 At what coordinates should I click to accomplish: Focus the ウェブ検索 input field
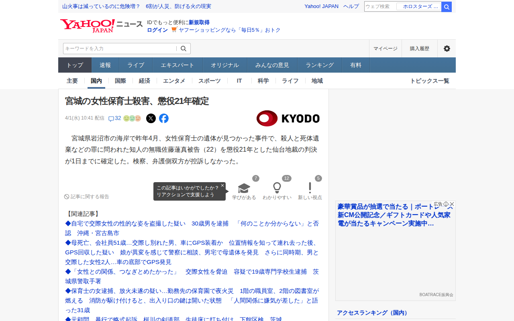380,6
